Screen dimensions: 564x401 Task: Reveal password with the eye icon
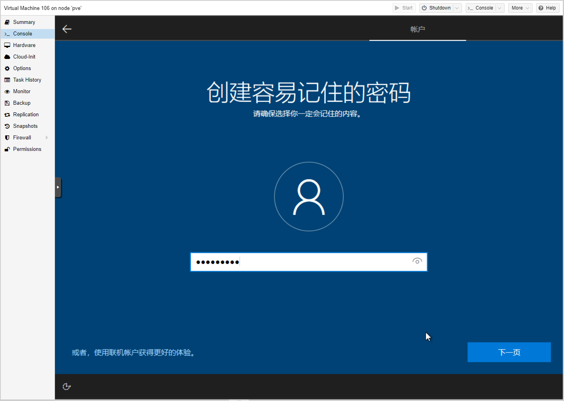tap(417, 261)
